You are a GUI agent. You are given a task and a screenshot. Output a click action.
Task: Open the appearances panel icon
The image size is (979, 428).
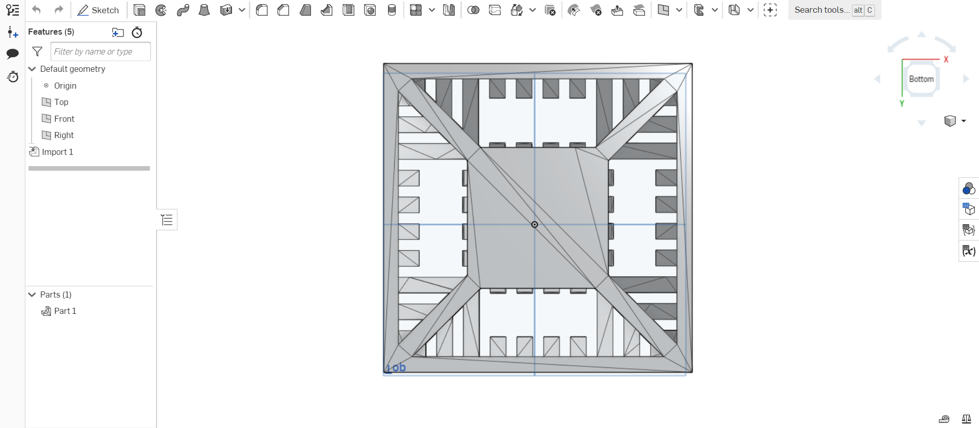coord(969,189)
